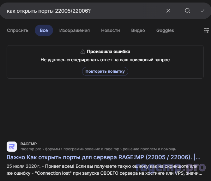Select the Все tab
Screen dimensions: 211x181
(x=44, y=30)
